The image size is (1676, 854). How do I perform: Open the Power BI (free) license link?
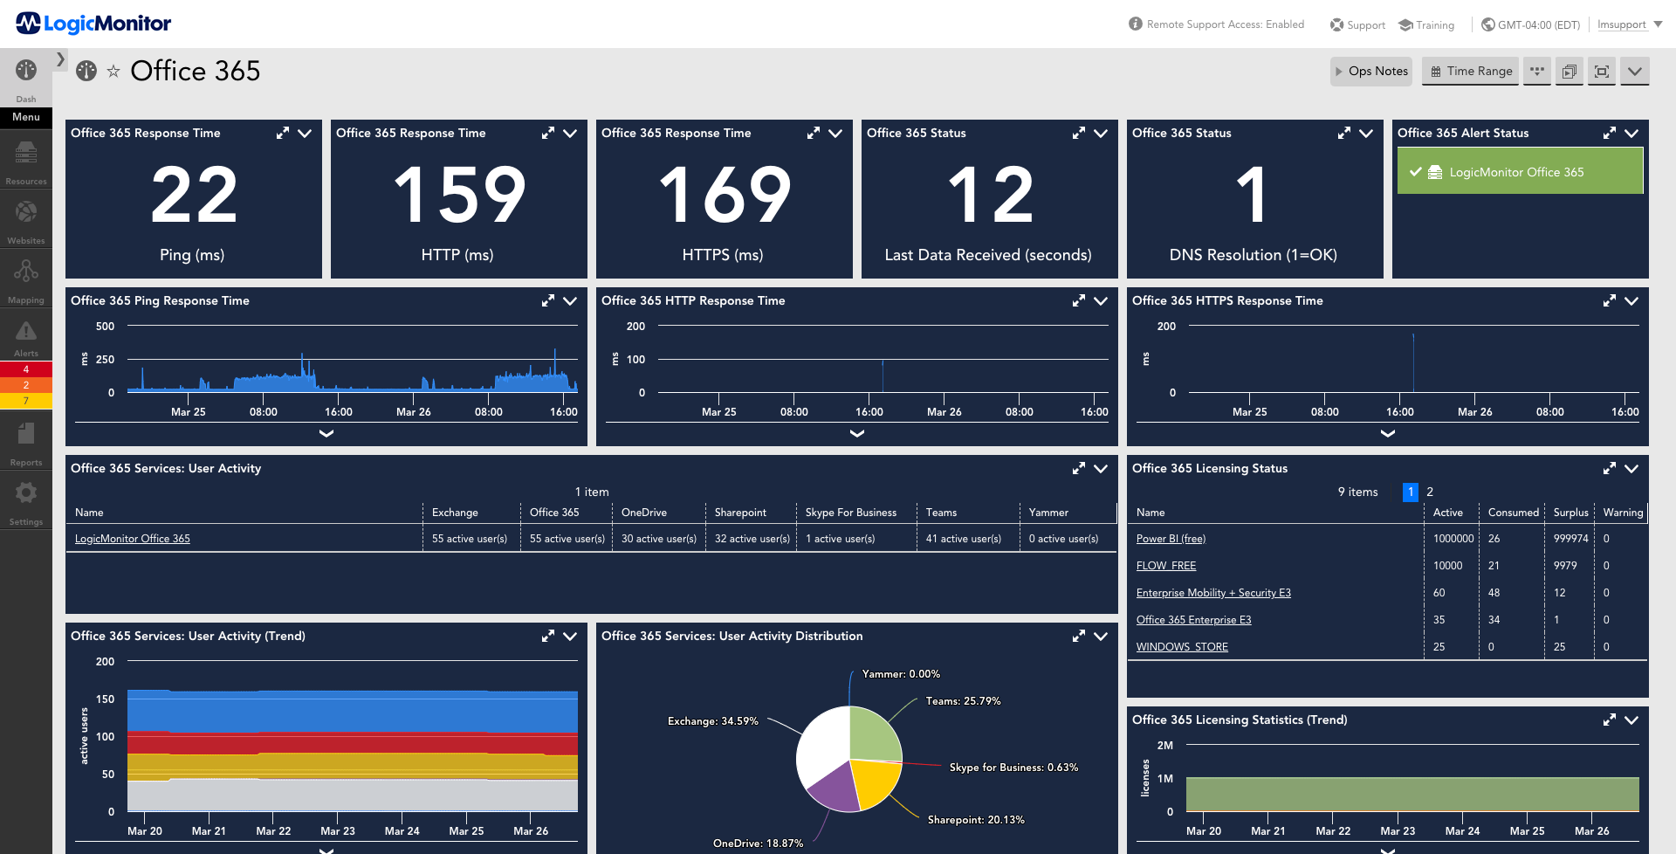click(x=1171, y=539)
